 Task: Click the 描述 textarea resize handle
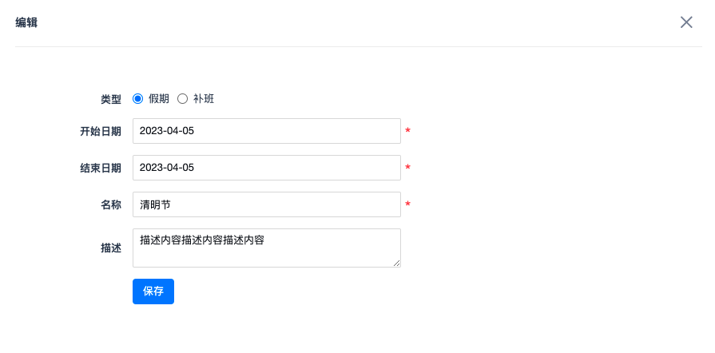tap(396, 263)
